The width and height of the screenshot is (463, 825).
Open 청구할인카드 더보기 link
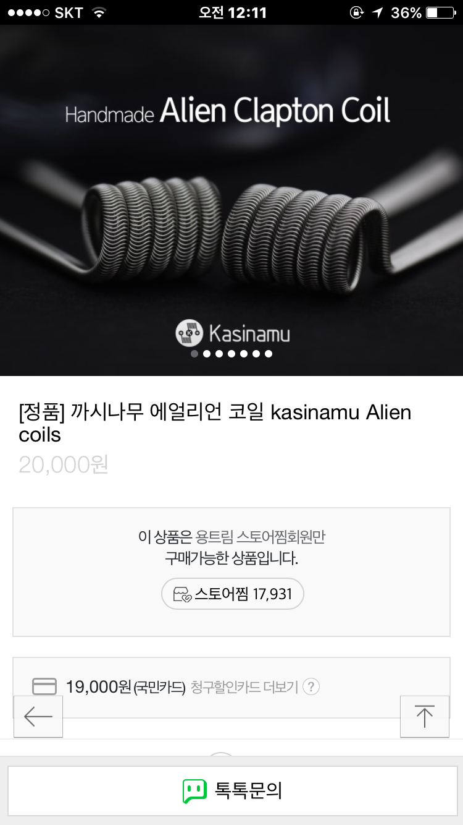[244, 687]
